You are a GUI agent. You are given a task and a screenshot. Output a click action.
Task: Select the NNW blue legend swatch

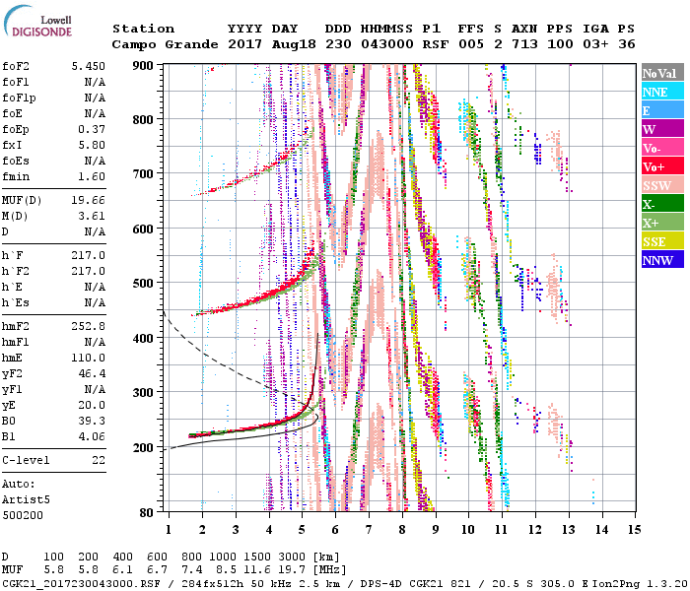click(x=662, y=259)
